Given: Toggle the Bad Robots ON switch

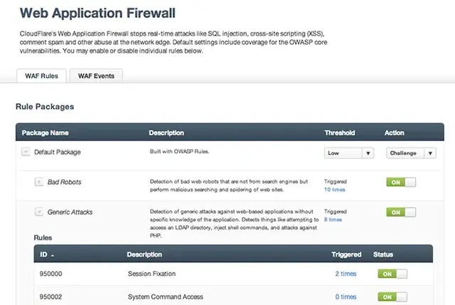Looking at the screenshot, I should pyautogui.click(x=401, y=182).
